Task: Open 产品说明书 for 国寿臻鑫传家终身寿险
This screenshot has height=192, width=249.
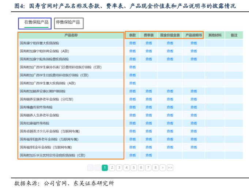Action: coord(194,107)
